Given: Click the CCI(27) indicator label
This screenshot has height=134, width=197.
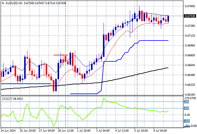Looking at the screenshot, I should [8, 98].
